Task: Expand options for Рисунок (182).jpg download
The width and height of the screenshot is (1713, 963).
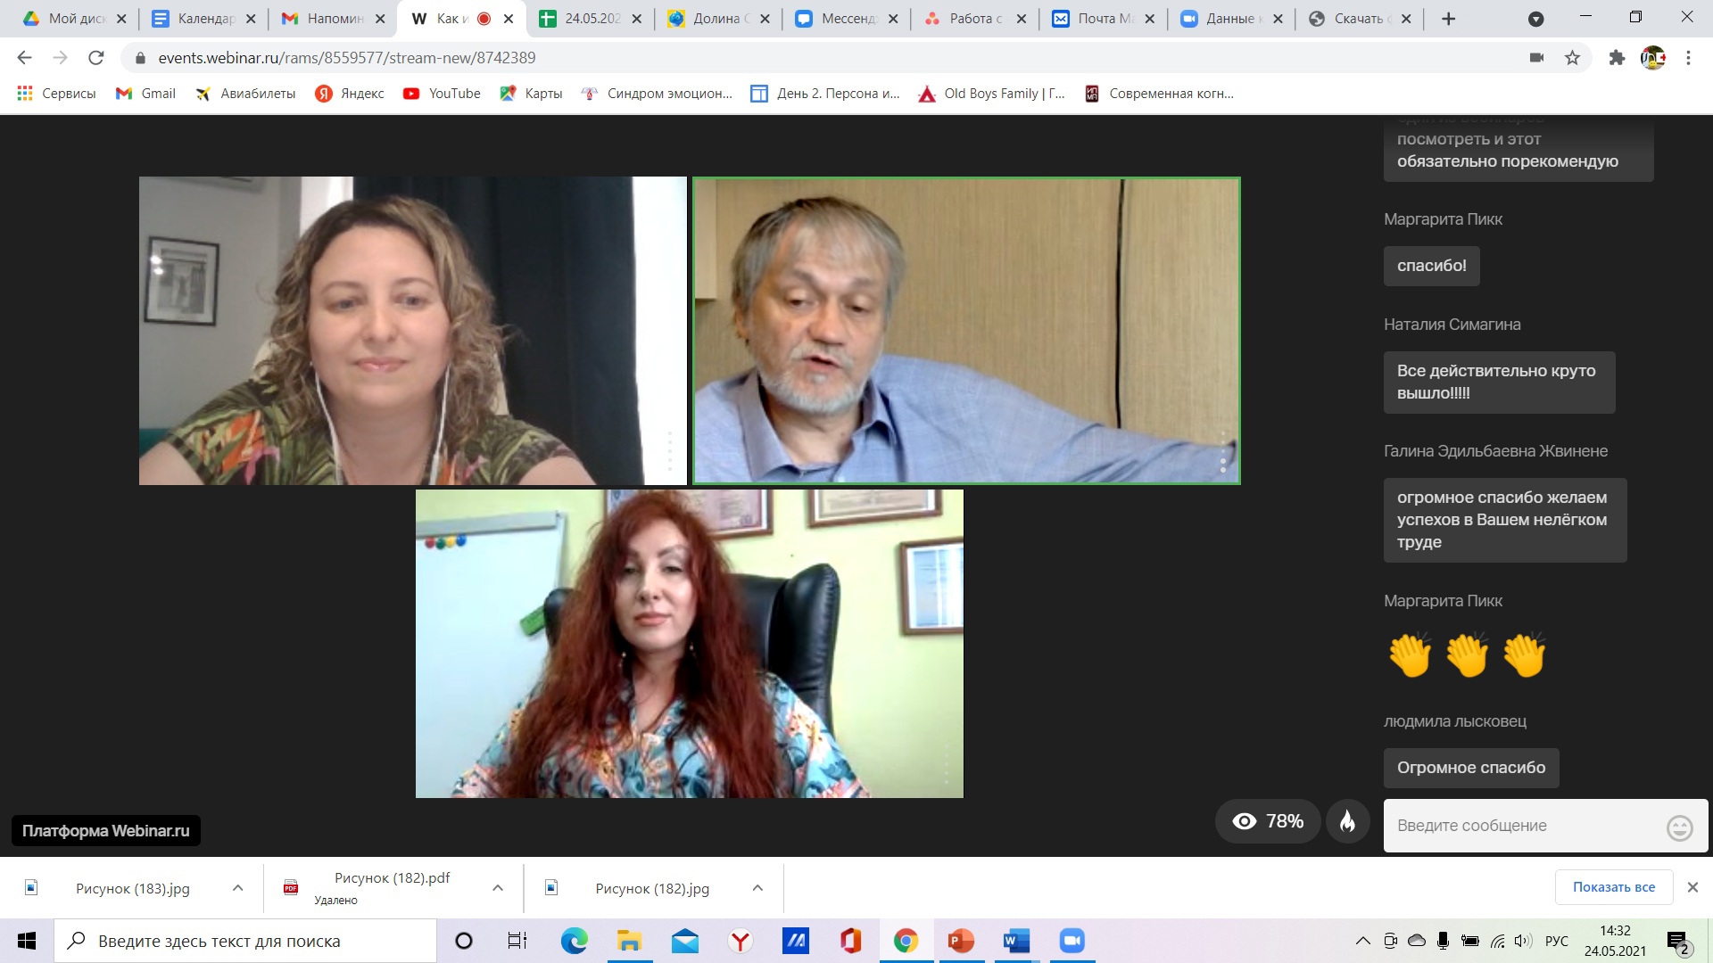Action: tap(757, 888)
